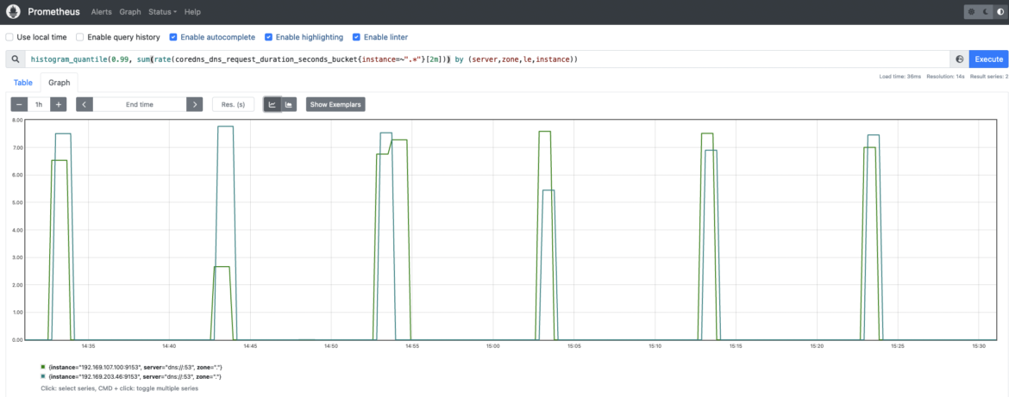Click the legend usage hint text
This screenshot has width=1009, height=397.
click(120, 388)
